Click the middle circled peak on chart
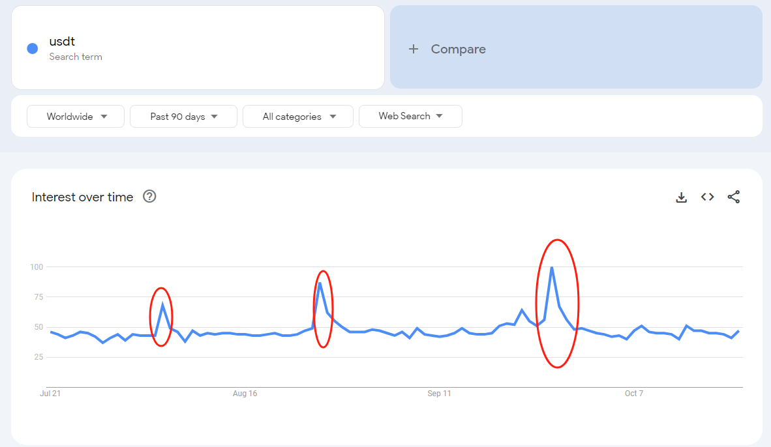Screen dimensions: 771x447 [320, 283]
